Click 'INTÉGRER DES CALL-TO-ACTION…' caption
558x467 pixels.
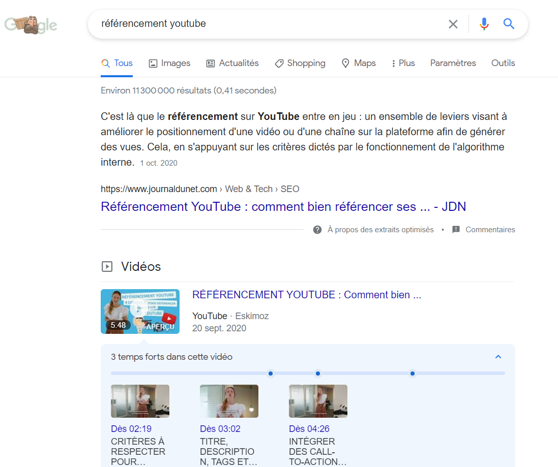click(x=318, y=452)
